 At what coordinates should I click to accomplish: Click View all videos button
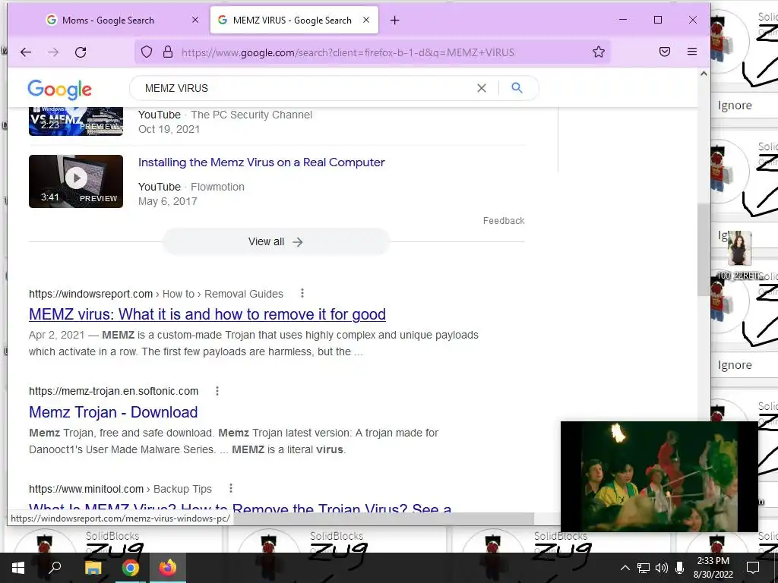[x=276, y=241]
